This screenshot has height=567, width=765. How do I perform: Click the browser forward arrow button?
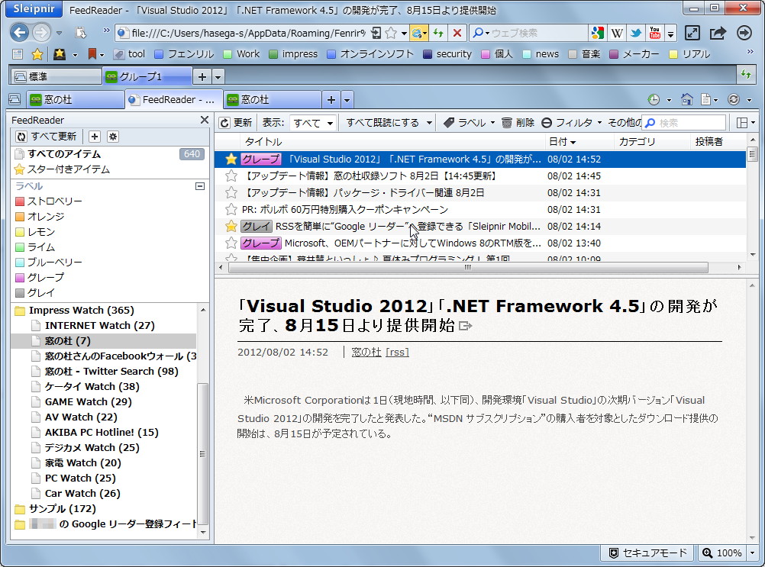[41, 33]
